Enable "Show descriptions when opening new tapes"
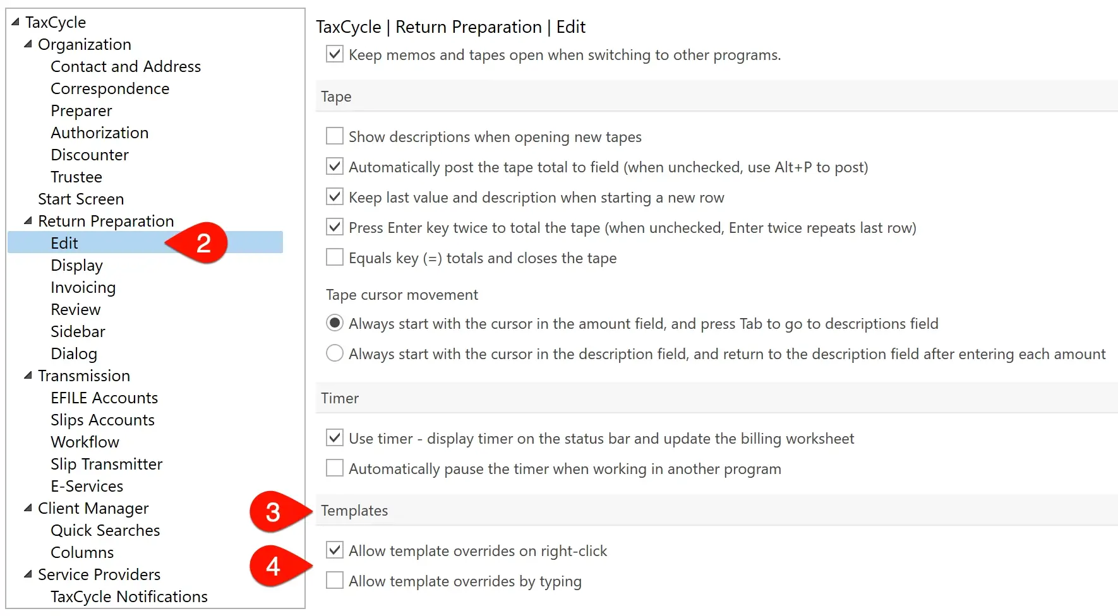Screen dimensions: 1118x616 point(334,135)
